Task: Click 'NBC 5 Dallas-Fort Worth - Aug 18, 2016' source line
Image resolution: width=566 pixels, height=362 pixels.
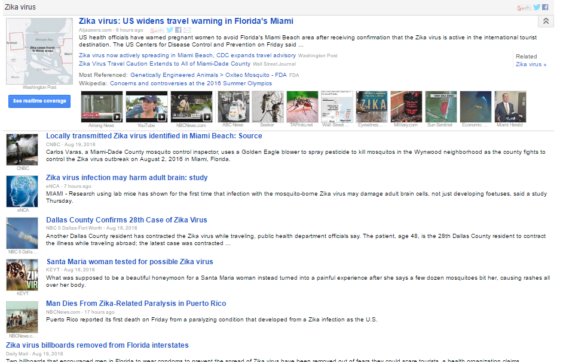Action: point(91,228)
